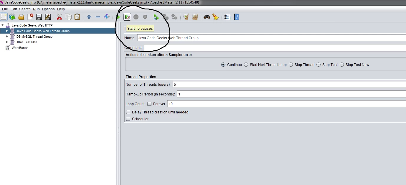Click the Stop test icon
This screenshot has height=185, width=406.
pos(136,17)
